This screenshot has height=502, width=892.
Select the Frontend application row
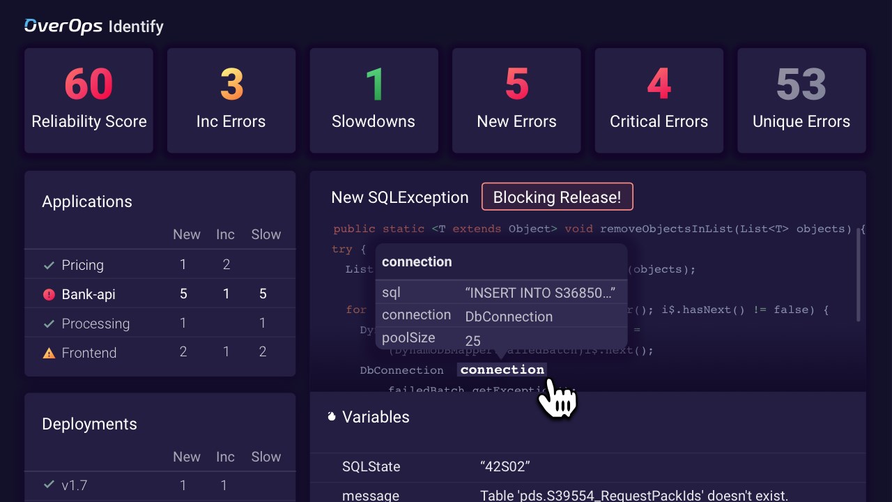160,353
